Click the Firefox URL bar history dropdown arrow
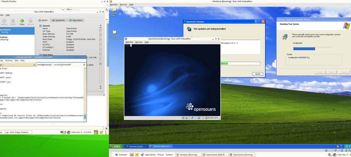The height and width of the screenshot is (157, 351). click(x=63, y=9)
